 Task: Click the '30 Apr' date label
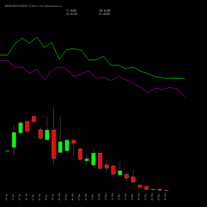53,197
